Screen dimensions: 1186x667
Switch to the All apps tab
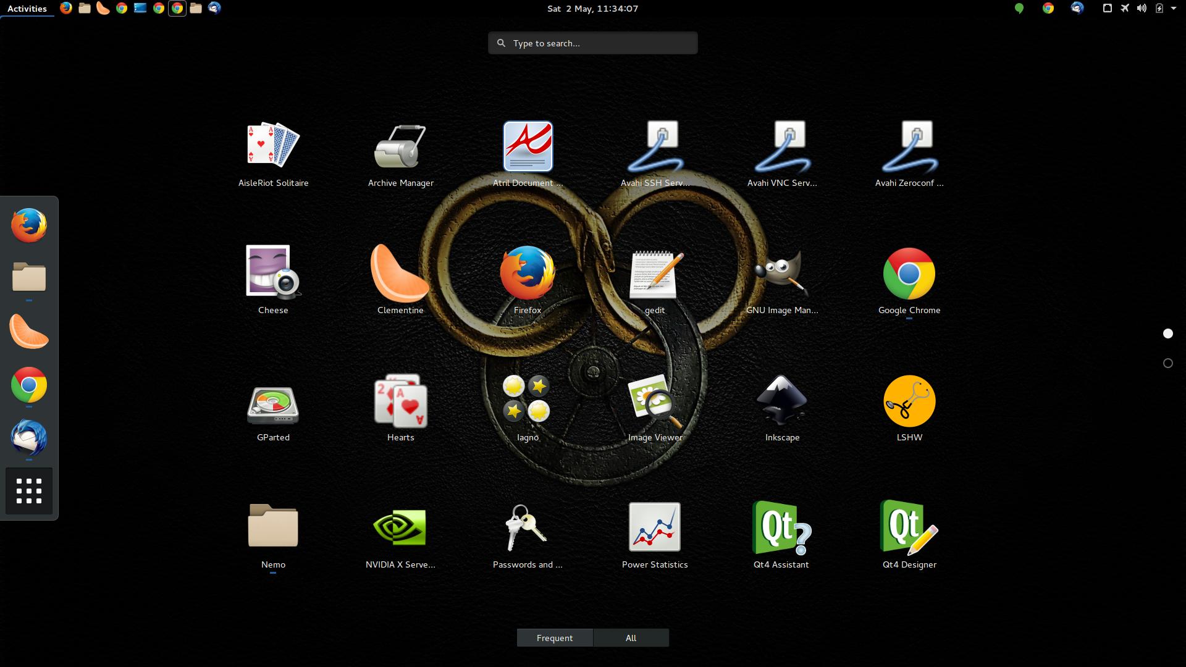click(x=631, y=637)
